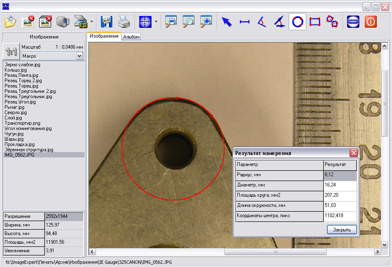Screen dimensions: 392x267
Task: Click the red power exit icon
Action: 370,22
